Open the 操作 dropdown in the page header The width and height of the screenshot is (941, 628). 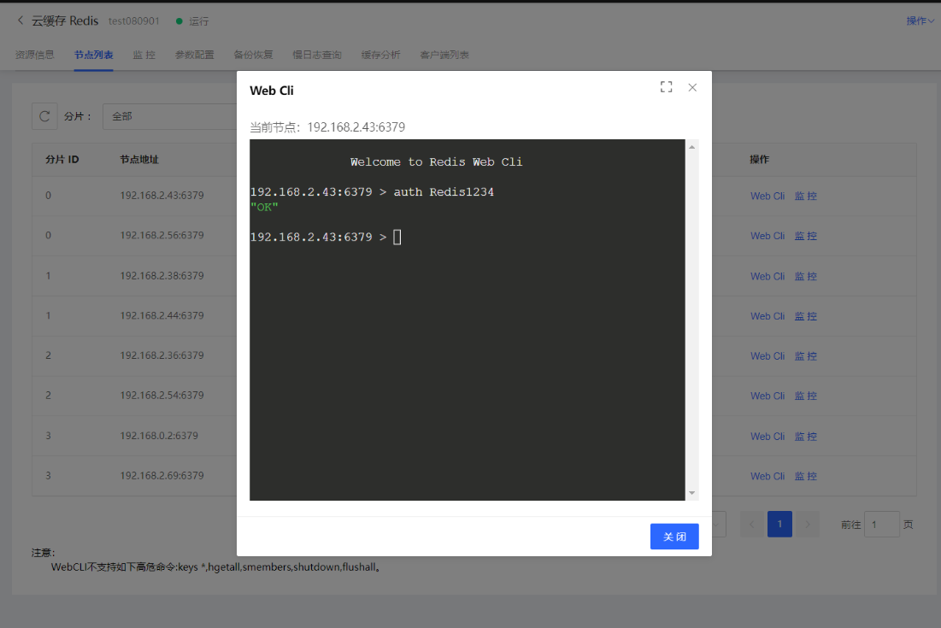pos(920,21)
